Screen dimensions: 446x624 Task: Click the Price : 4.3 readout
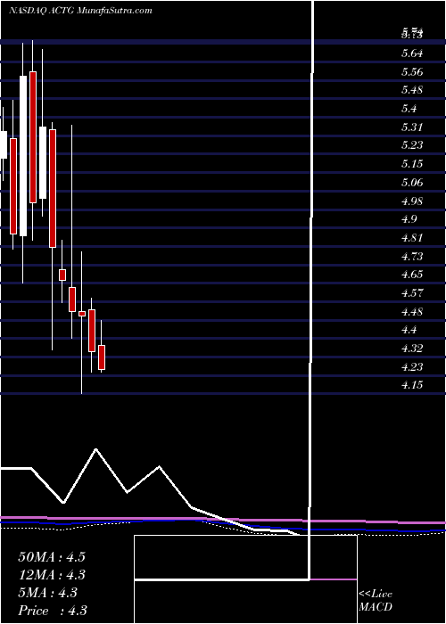[x=52, y=611]
